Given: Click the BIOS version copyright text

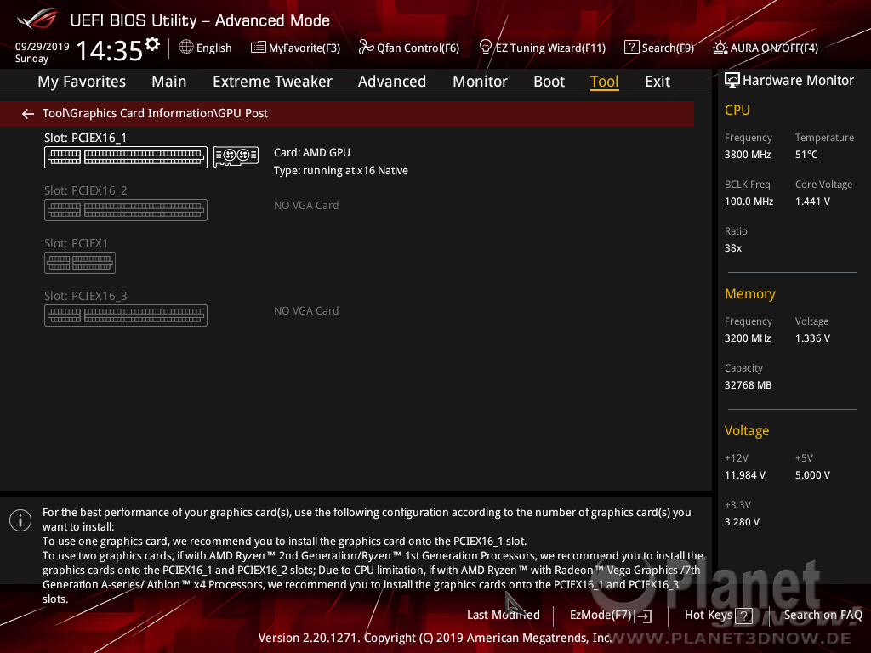Looking at the screenshot, I should [x=435, y=638].
